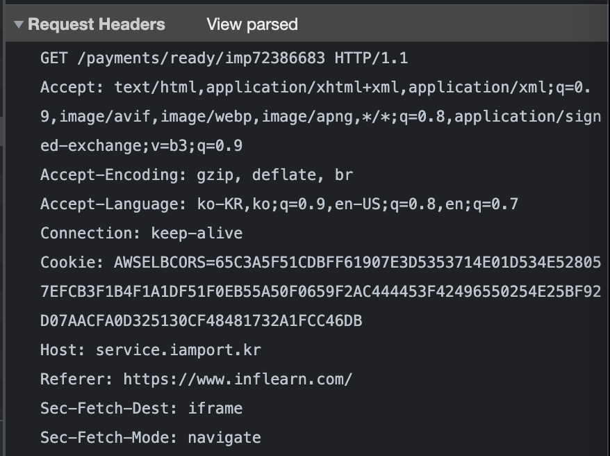Viewport: 610px width, 456px height.
Task: Click the line starting with 9,image/avif
Action: (320, 117)
